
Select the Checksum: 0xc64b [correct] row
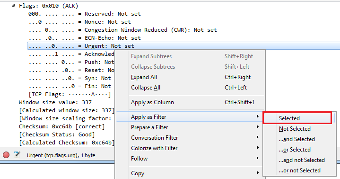(x=62, y=126)
